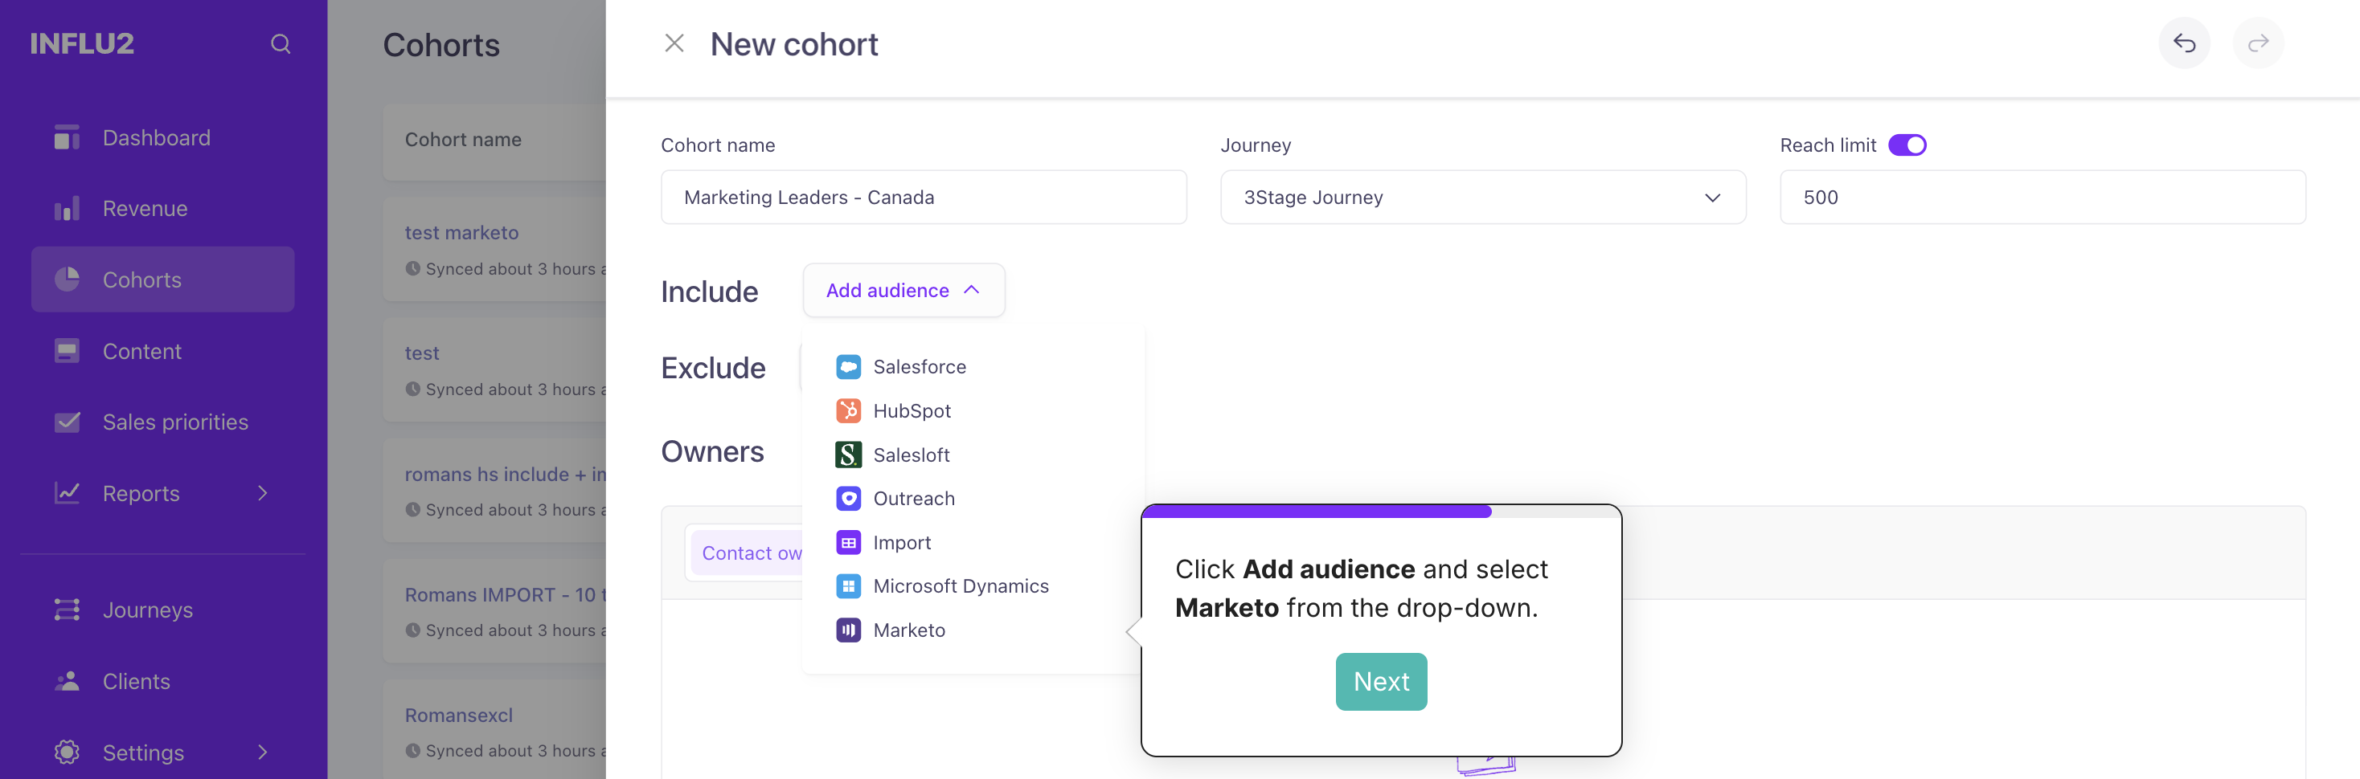Image resolution: width=2360 pixels, height=779 pixels.
Task: Click the Revenue bar chart icon
Action: click(x=67, y=209)
